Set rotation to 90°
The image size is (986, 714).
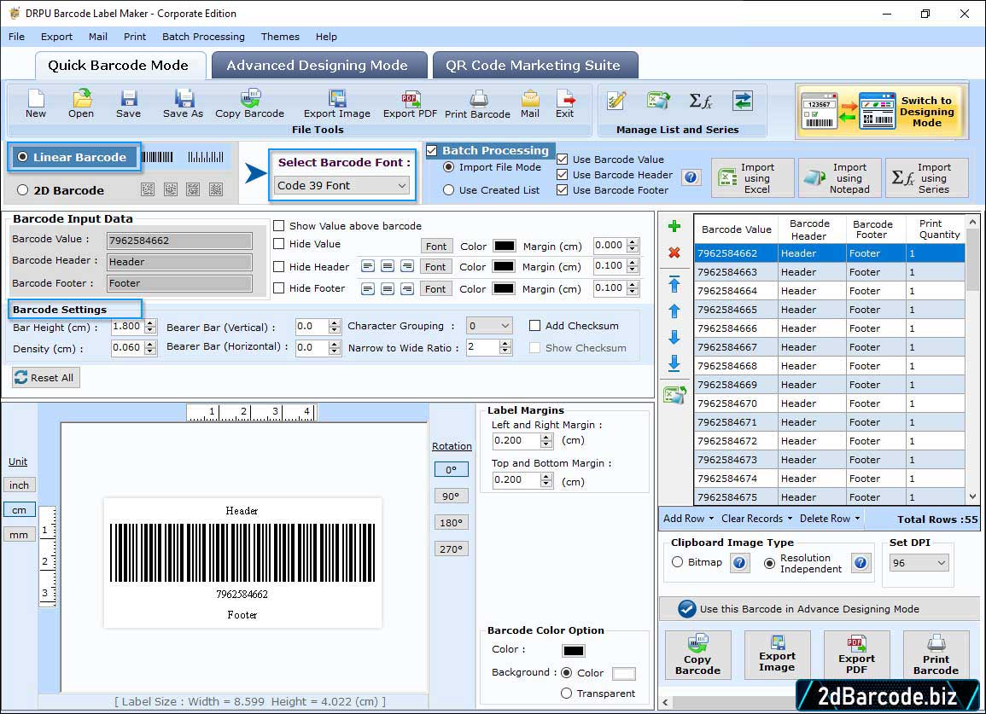[x=451, y=496]
